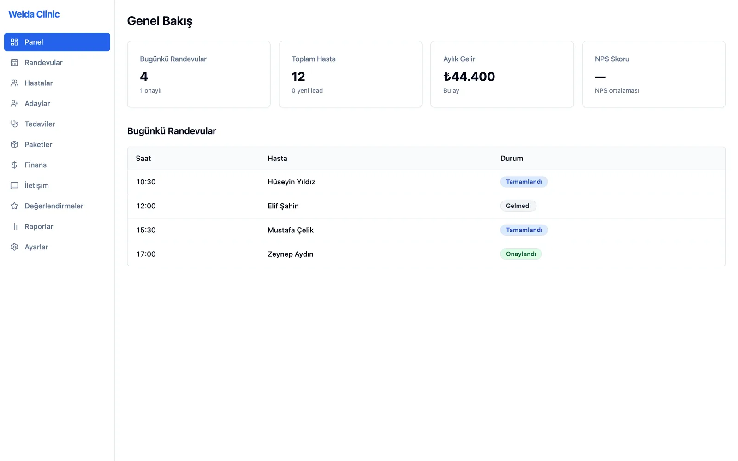Screen dimensions: 738x461
Task: Open the Toplam Hasta card
Action: pos(351,74)
